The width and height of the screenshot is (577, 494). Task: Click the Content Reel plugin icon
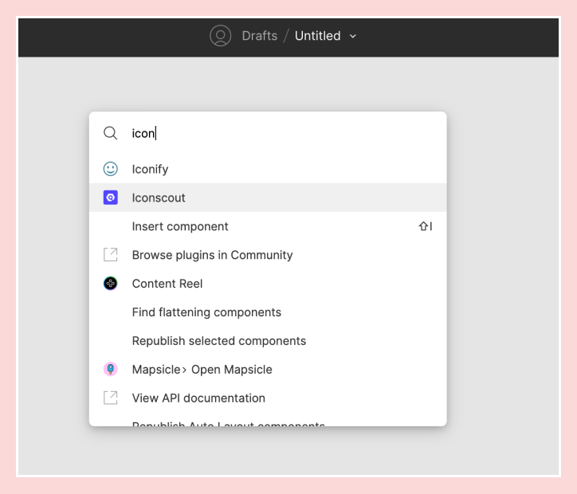111,284
